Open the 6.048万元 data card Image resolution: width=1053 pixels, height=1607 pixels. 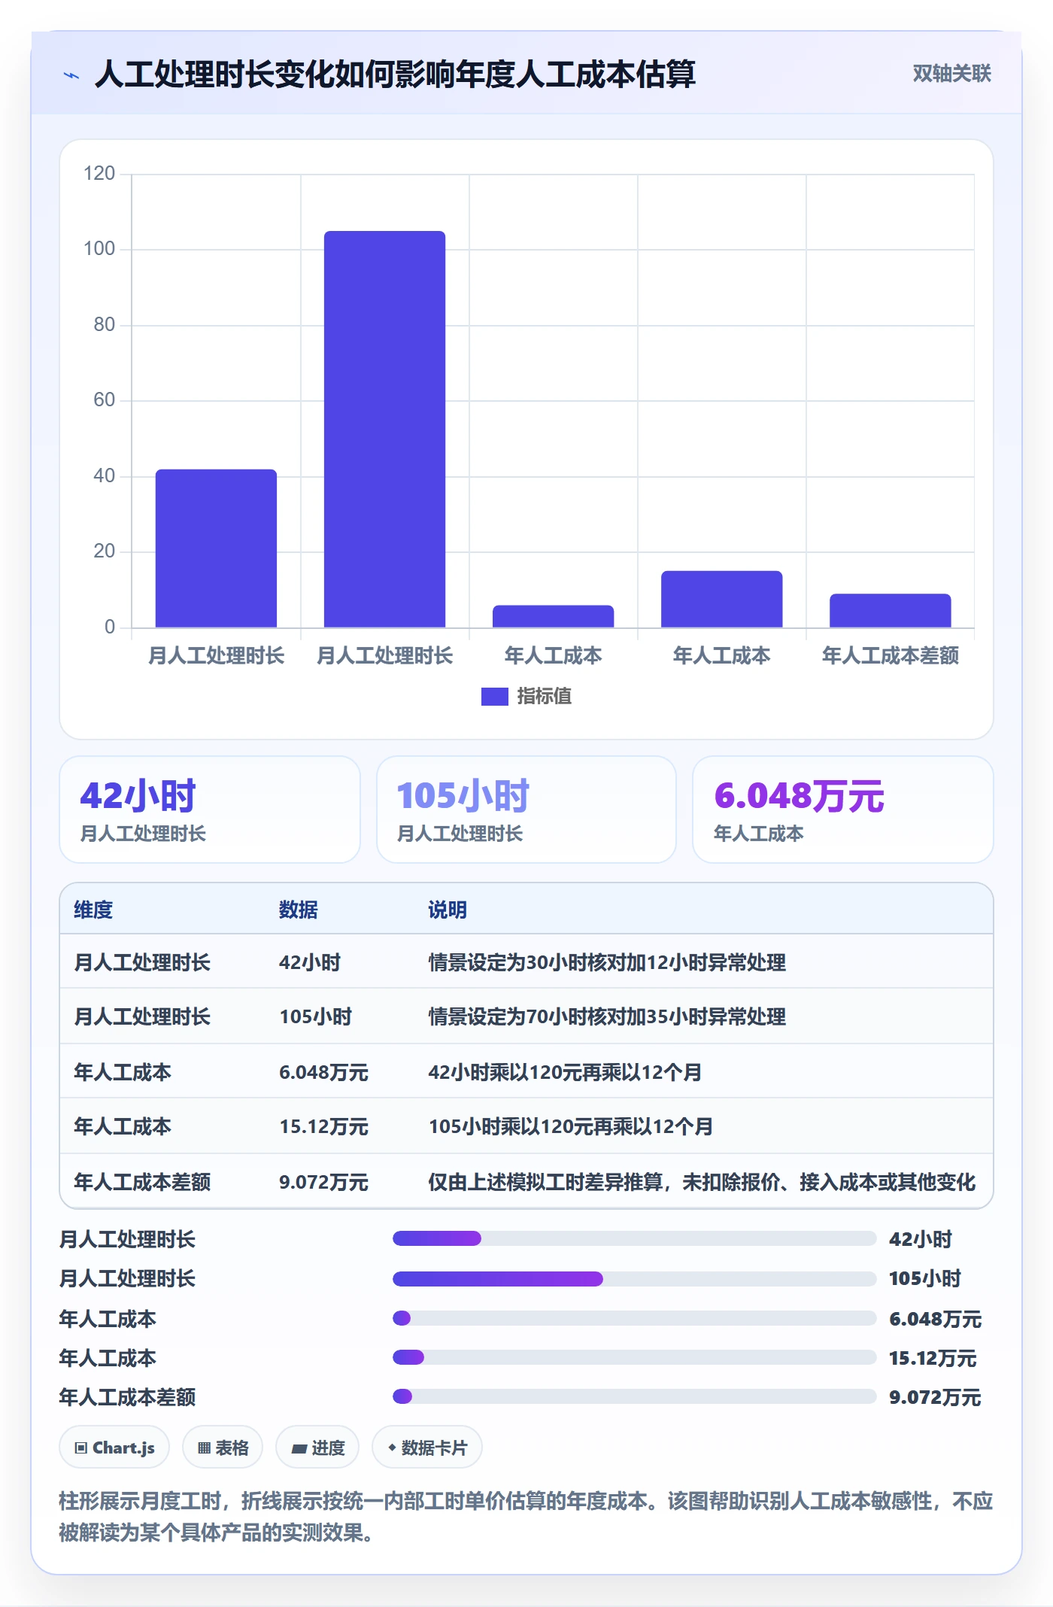click(x=842, y=810)
